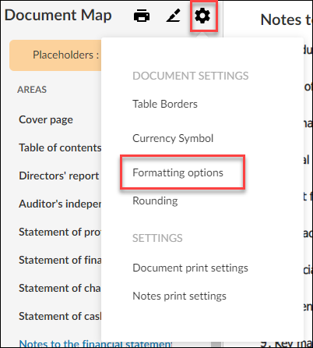
Task: Choose Currency Symbol option
Action: point(173,138)
